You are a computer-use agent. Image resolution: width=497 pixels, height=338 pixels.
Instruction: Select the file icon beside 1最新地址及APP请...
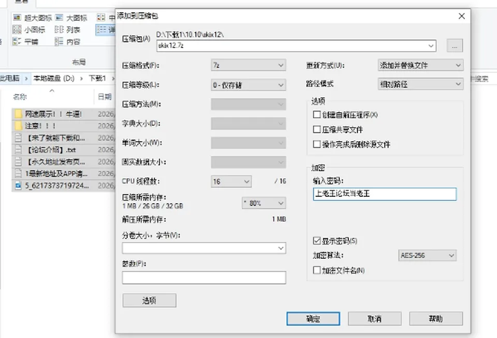coord(19,174)
